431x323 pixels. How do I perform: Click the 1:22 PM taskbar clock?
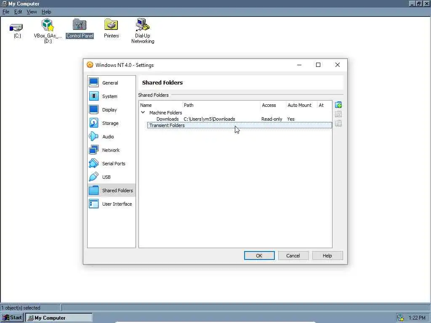[417, 318]
